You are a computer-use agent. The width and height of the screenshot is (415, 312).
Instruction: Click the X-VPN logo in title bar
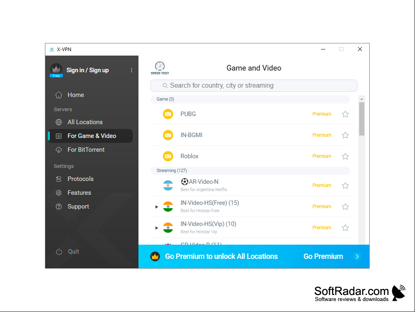point(52,49)
